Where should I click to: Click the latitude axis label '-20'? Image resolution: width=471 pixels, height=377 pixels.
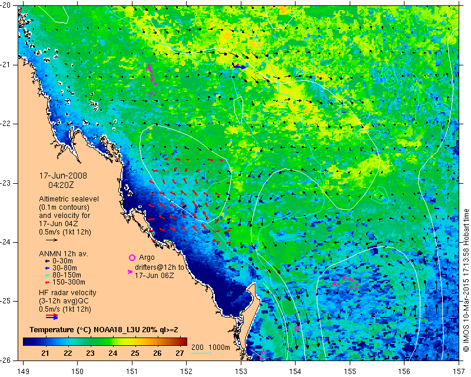[5, 5]
